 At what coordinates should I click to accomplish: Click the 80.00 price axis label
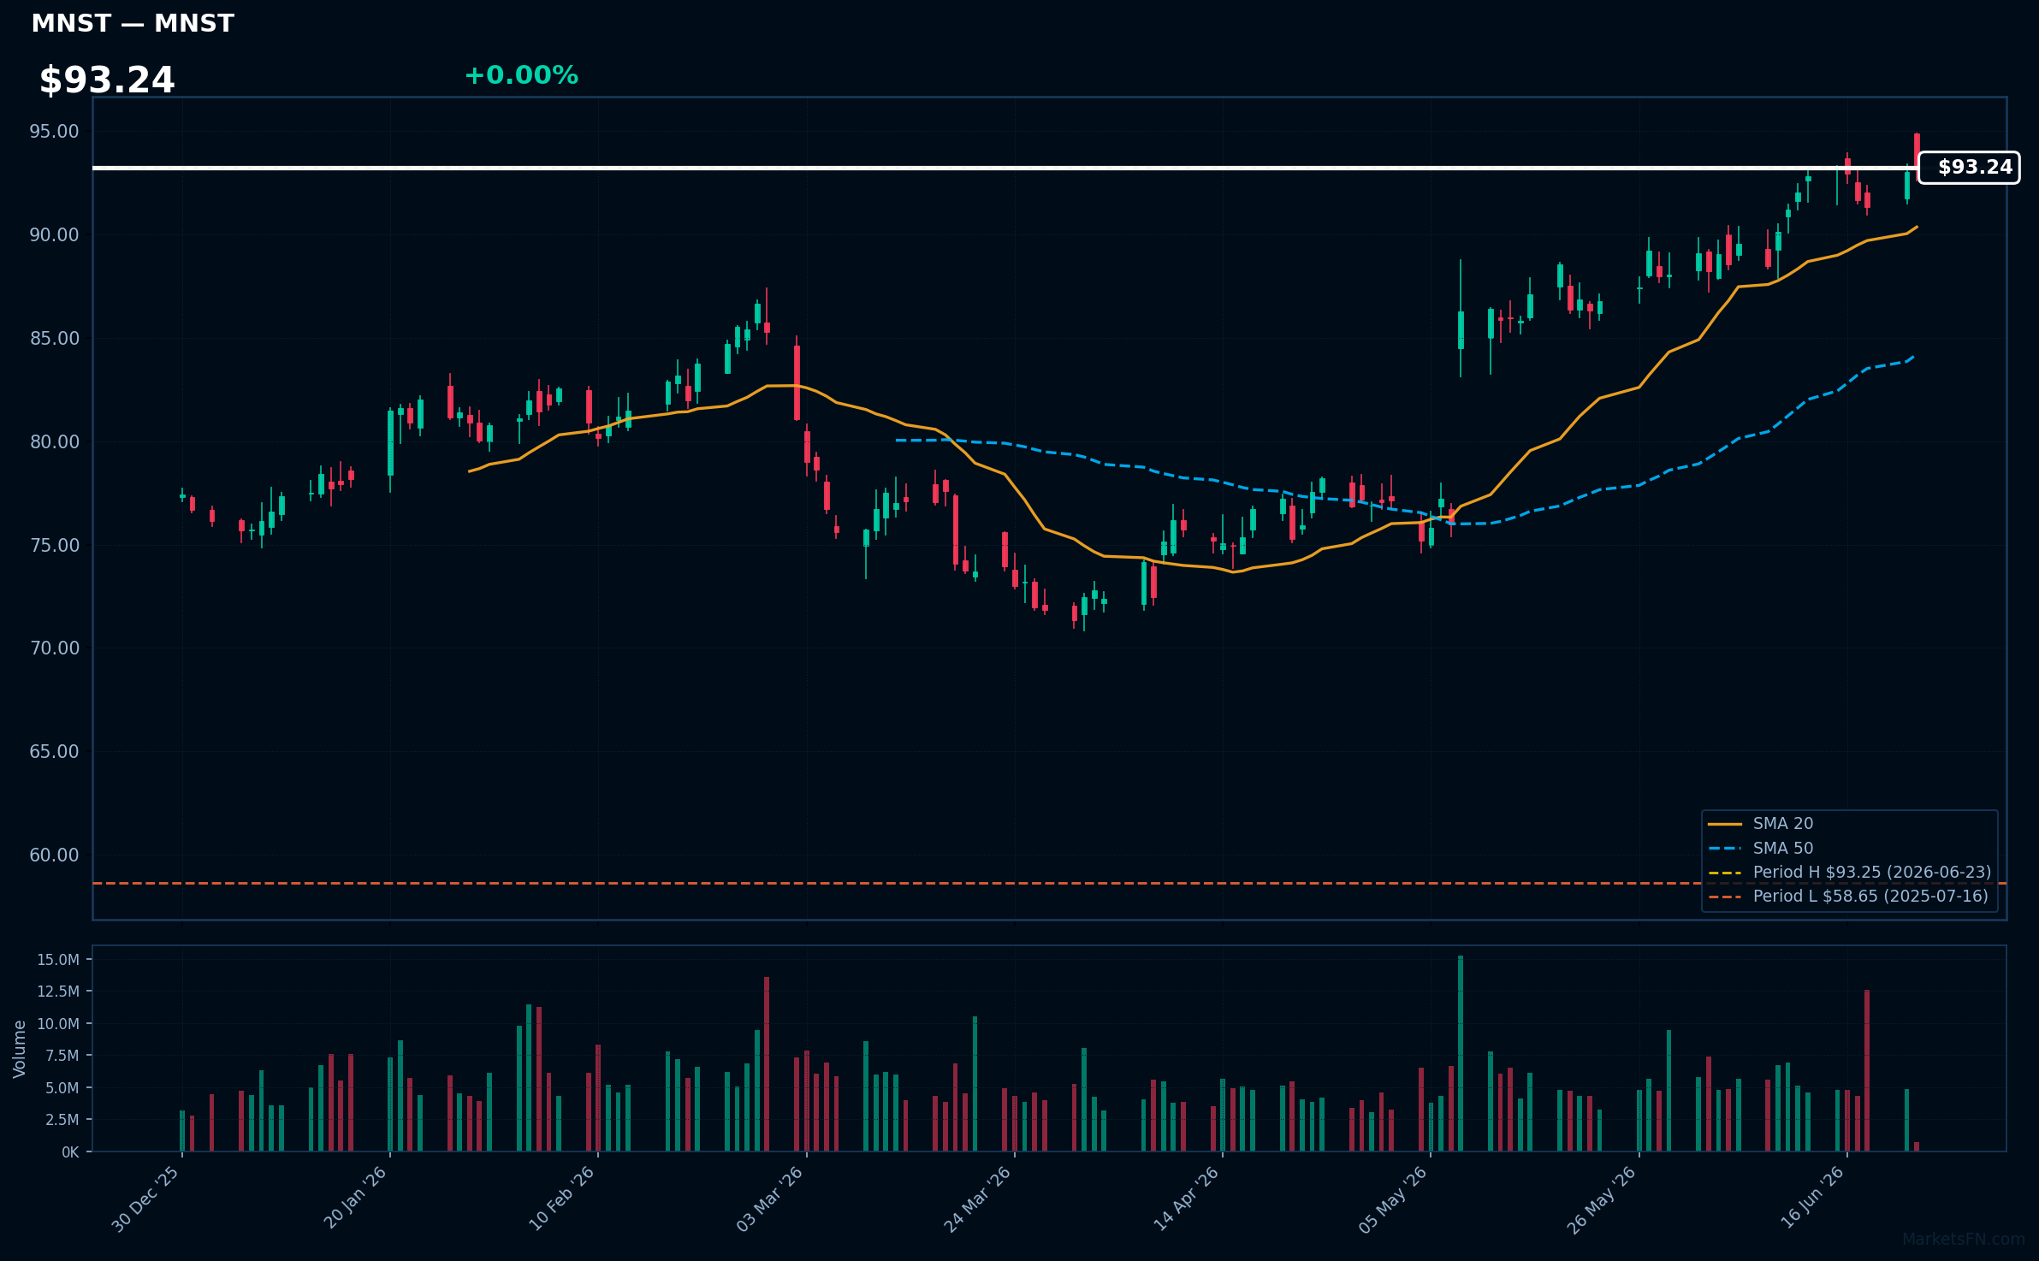tap(54, 442)
